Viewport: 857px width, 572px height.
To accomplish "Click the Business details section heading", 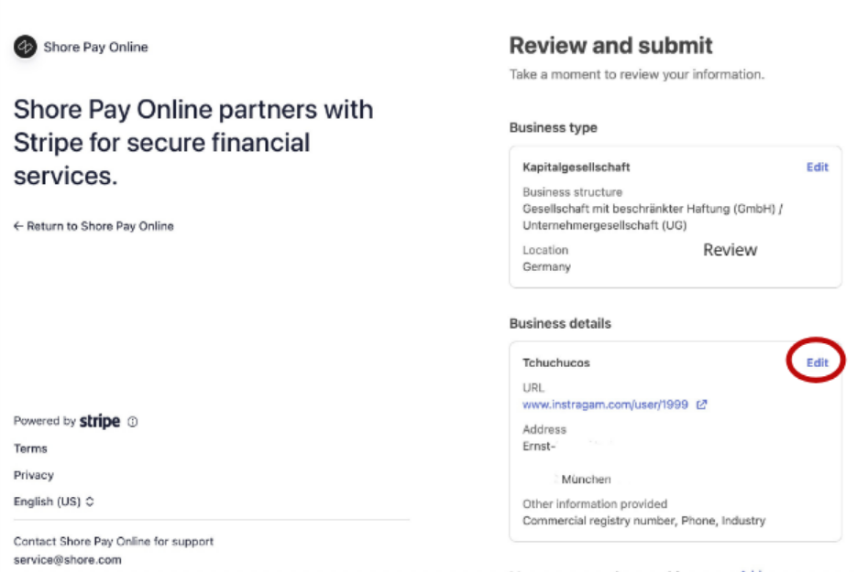I will coord(560,323).
